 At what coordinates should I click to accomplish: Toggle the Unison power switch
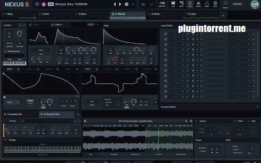tap(197, 121)
